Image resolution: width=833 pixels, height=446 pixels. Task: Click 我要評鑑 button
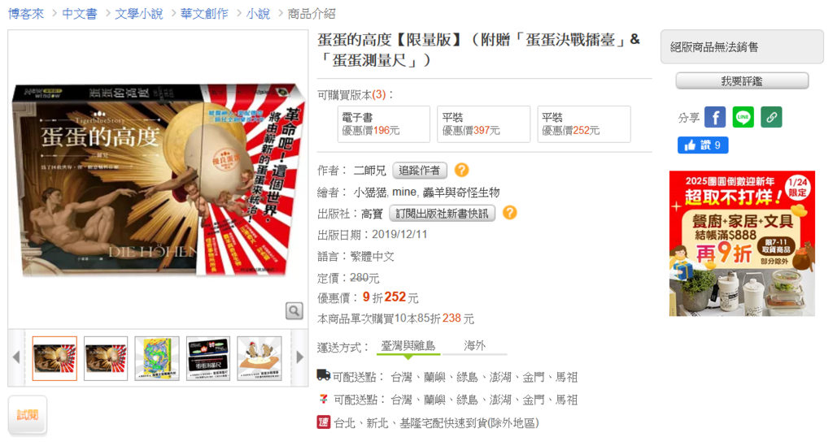point(742,81)
